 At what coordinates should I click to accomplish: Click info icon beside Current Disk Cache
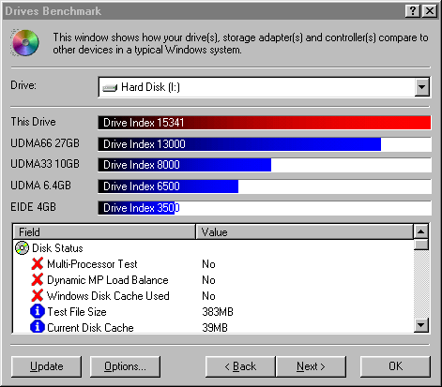pyautogui.click(x=38, y=327)
